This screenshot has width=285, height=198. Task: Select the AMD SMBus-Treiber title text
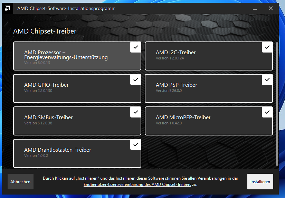click(48, 117)
